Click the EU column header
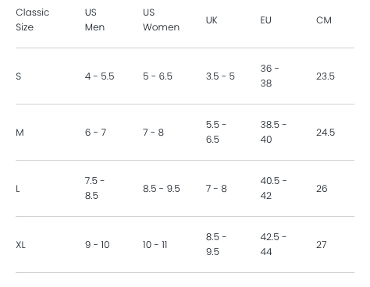370x287 pixels. [265, 20]
